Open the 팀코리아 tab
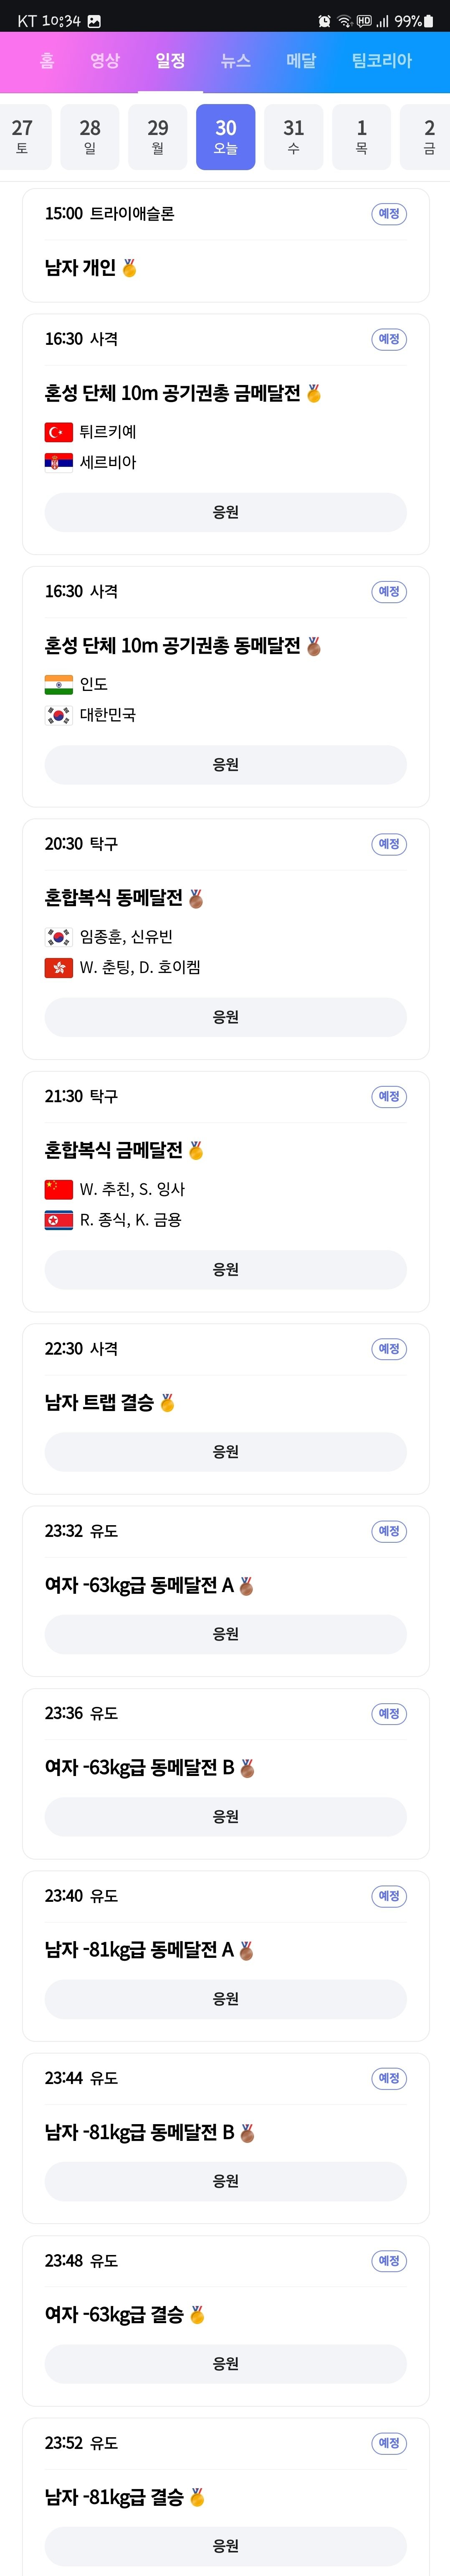The width and height of the screenshot is (450, 2576). (381, 61)
